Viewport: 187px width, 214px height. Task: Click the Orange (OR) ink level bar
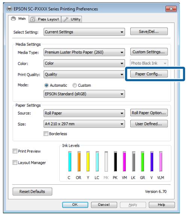coord(79,161)
